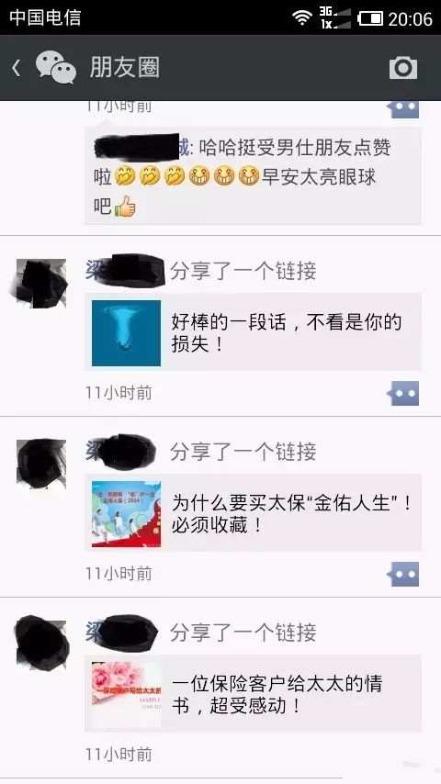Open link 好棒的一段话，不看是你的损失
Viewport: 441px width, 784px height.
(253, 332)
